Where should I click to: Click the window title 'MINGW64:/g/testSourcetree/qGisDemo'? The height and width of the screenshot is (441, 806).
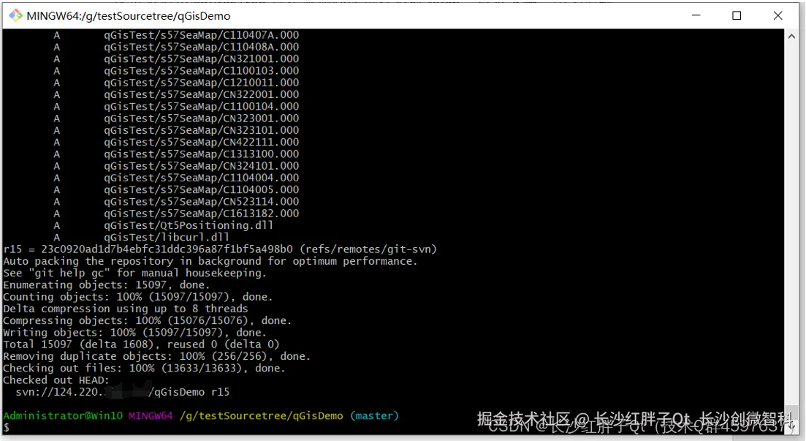(129, 16)
